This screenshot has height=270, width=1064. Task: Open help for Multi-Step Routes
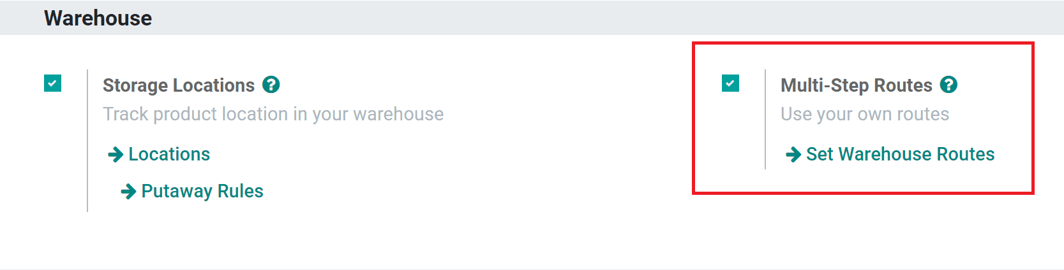949,85
